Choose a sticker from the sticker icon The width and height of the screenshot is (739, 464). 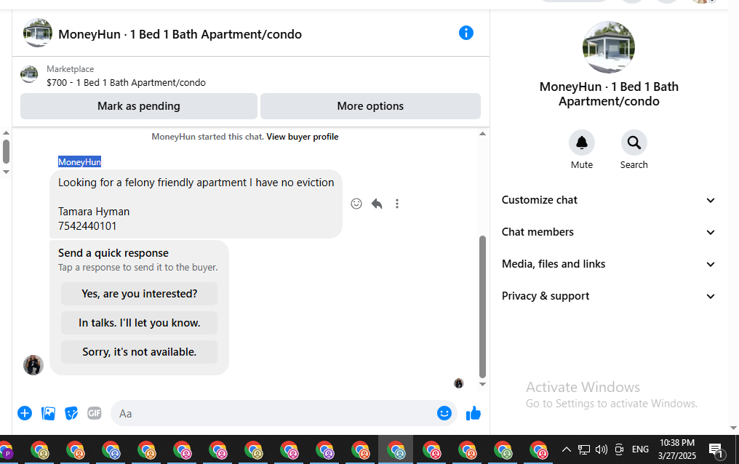[71, 413]
